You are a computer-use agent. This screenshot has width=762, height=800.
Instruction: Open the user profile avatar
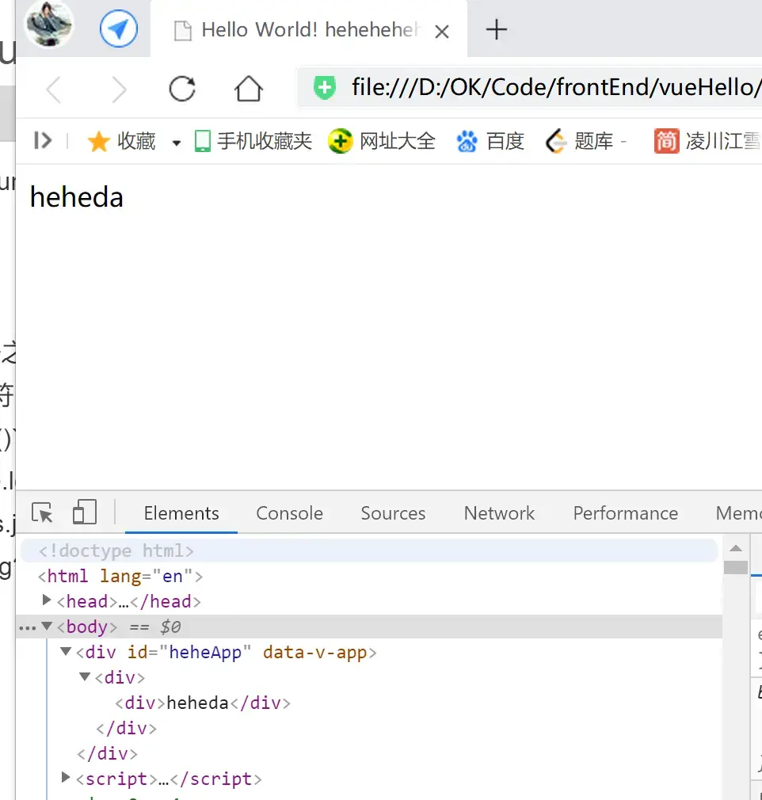[50, 24]
